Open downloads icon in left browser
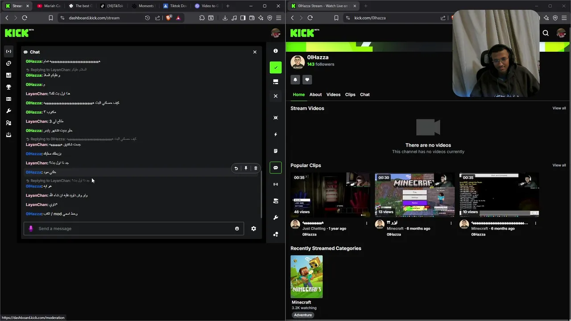Viewport: 571px width, 321px height. [x=225, y=18]
